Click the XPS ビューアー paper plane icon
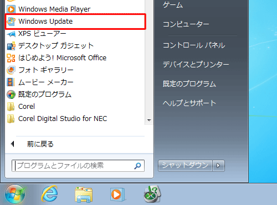This screenshot has height=205, width=277. coord(11,34)
